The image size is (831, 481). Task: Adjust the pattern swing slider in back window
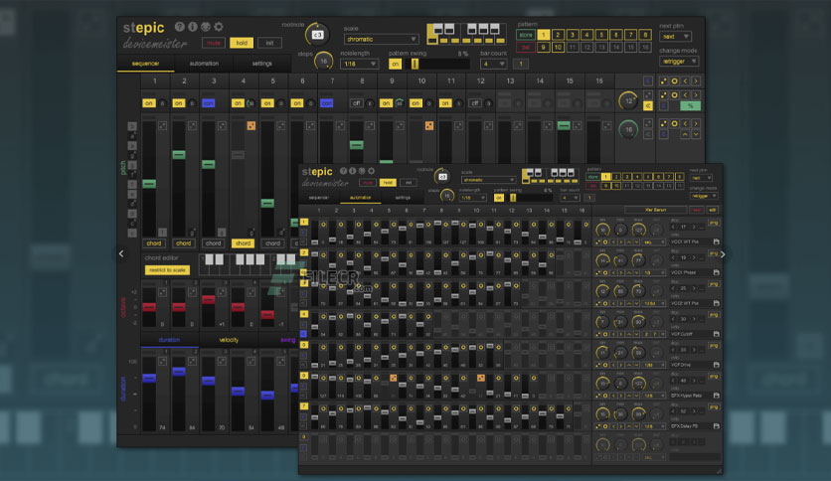tap(438, 64)
